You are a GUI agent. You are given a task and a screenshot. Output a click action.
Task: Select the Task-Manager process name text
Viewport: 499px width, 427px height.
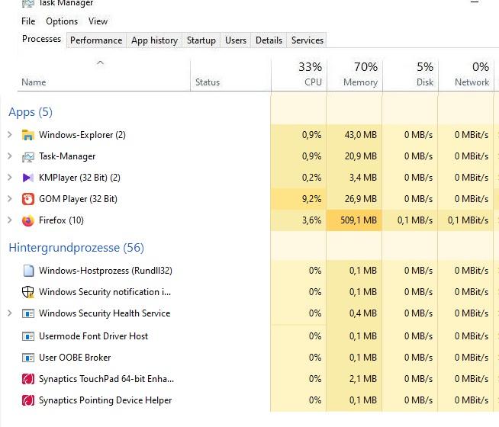point(67,156)
